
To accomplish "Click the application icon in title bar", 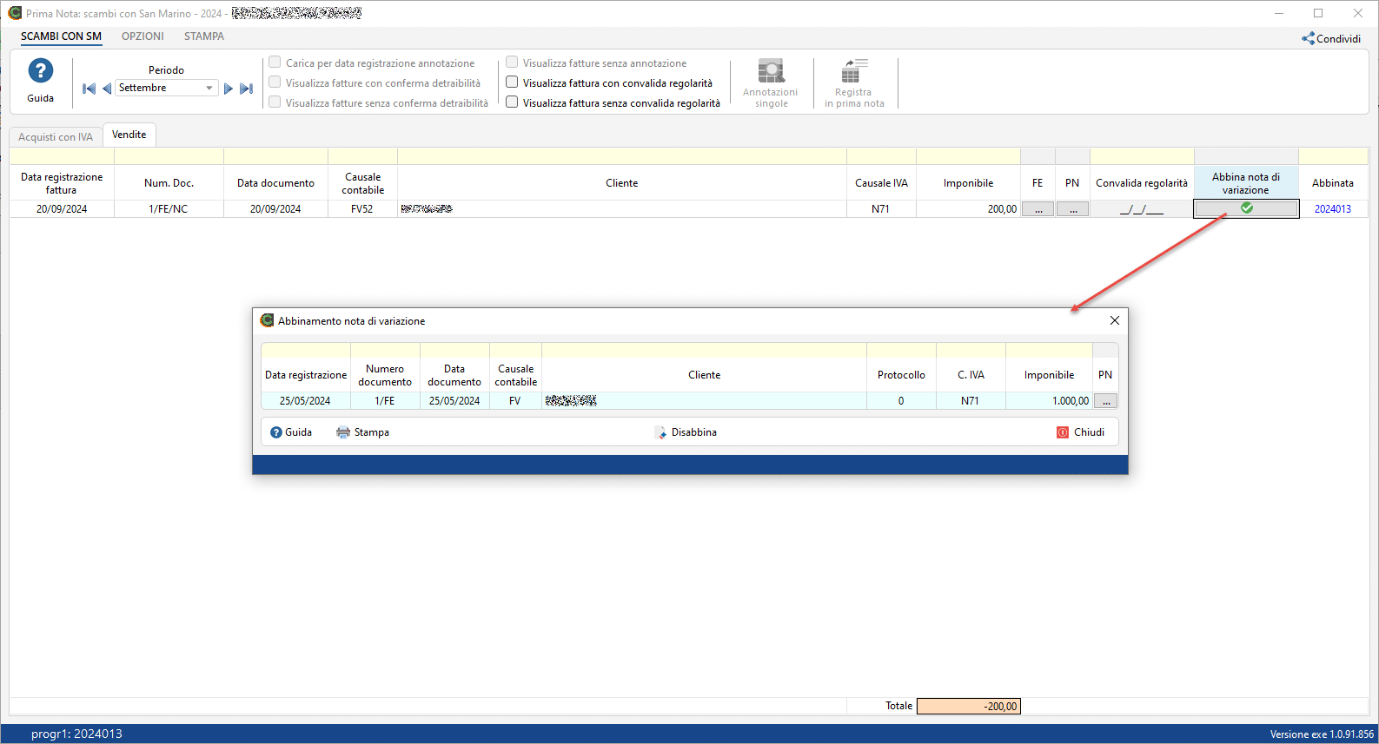I will point(15,13).
